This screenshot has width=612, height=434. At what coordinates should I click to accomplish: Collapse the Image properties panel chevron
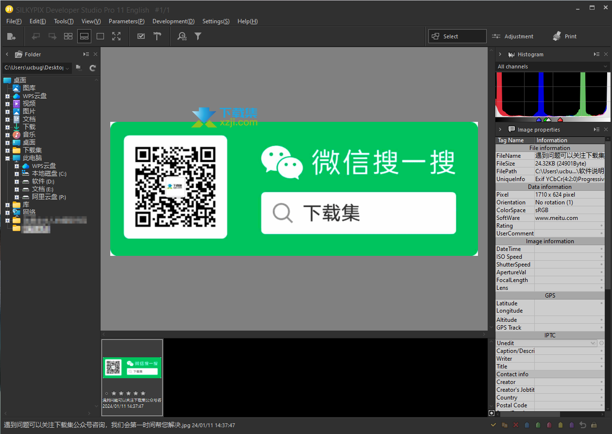pos(500,130)
